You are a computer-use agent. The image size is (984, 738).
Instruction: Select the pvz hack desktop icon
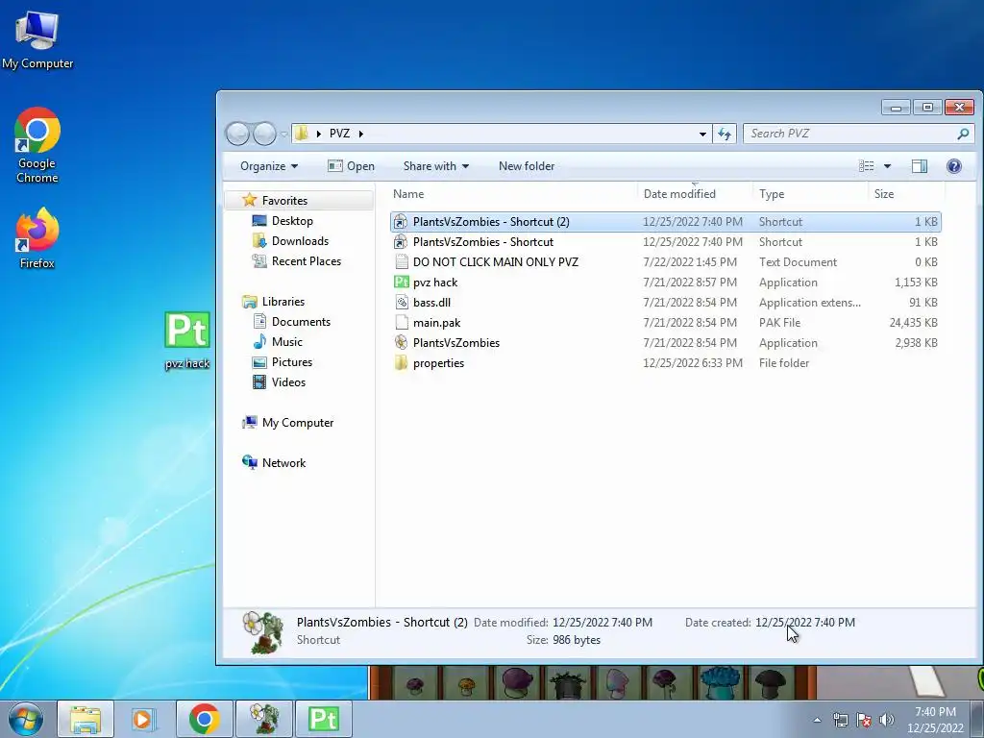tap(187, 339)
